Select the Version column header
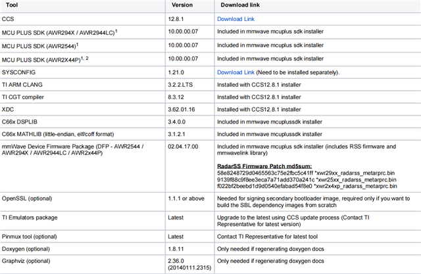421x274 pixels. tap(182, 5)
